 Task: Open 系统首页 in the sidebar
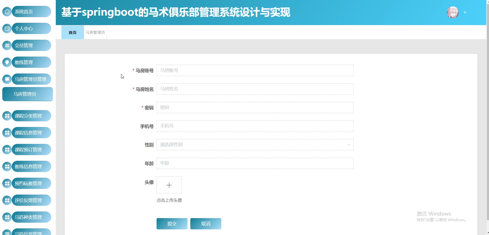[x=31, y=12]
